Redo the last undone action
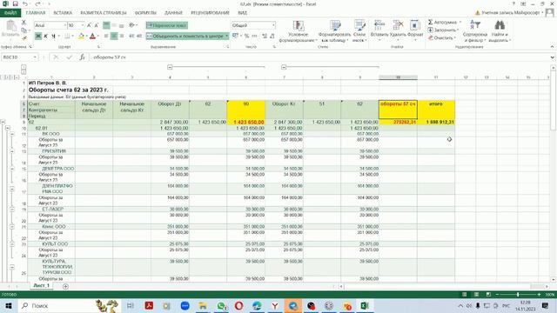 click(37, 3)
